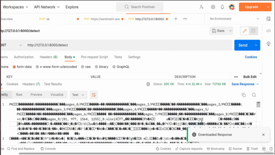The width and height of the screenshot is (275, 155).
Task: Open the environment quick look icon
Action: pyautogui.click(x=268, y=19)
